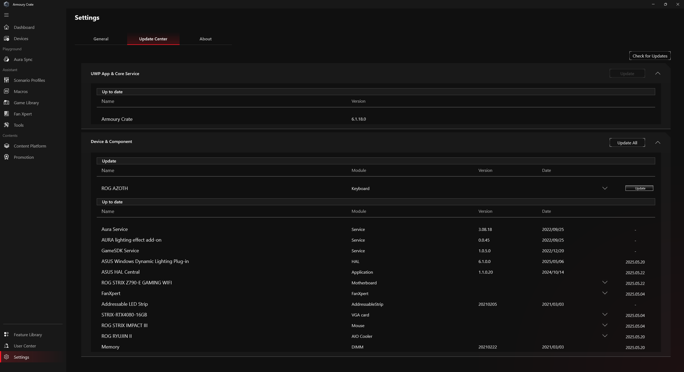Viewport: 684px width, 372px height.
Task: Click the Dashboard home icon
Action: point(6,27)
